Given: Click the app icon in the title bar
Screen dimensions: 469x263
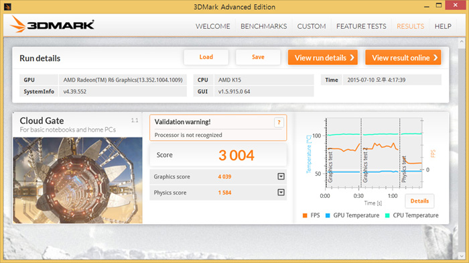Looking at the screenshot, I should click(x=7, y=6).
